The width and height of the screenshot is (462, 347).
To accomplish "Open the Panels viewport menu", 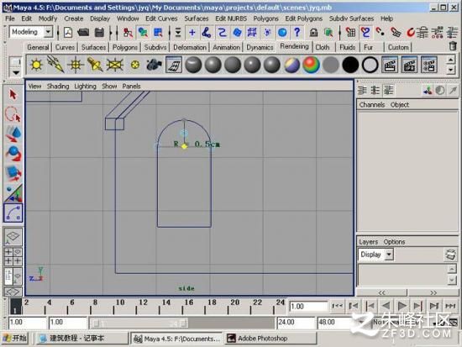I will click(x=131, y=86).
